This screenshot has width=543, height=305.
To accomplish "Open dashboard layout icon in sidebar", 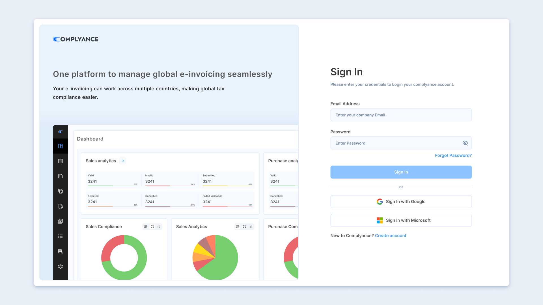I will [61, 146].
